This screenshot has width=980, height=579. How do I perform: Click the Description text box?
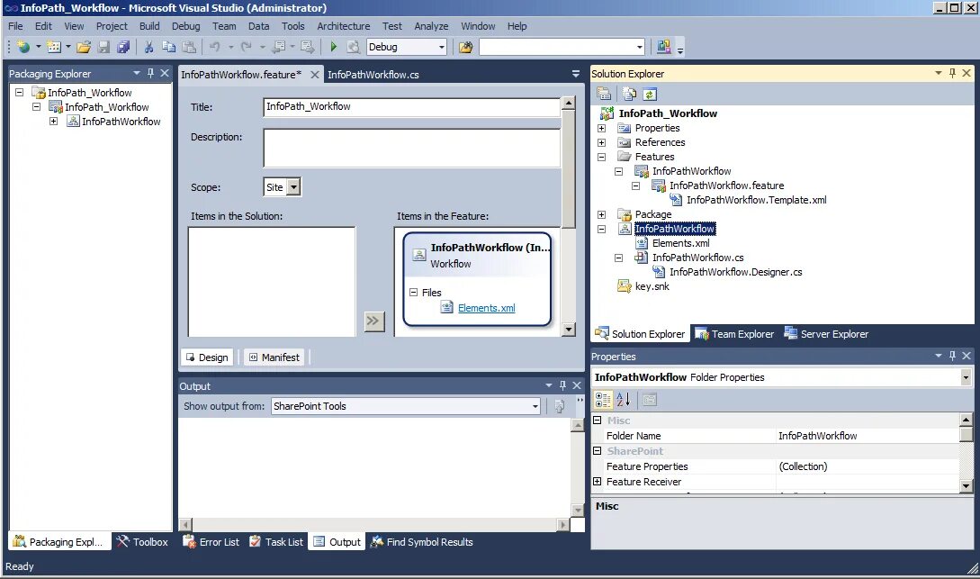tap(411, 149)
